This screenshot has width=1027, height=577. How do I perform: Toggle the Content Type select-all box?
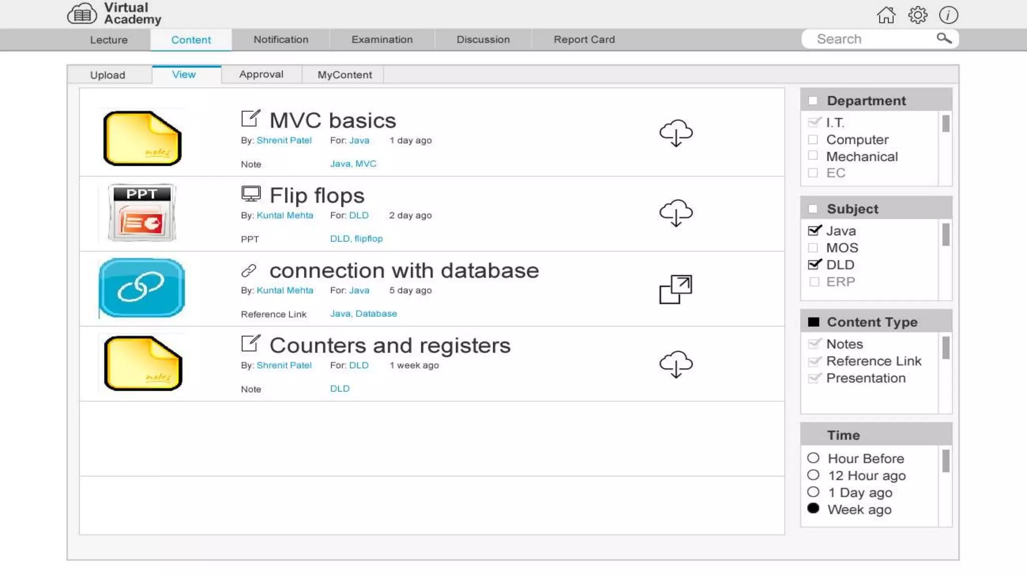(x=813, y=322)
